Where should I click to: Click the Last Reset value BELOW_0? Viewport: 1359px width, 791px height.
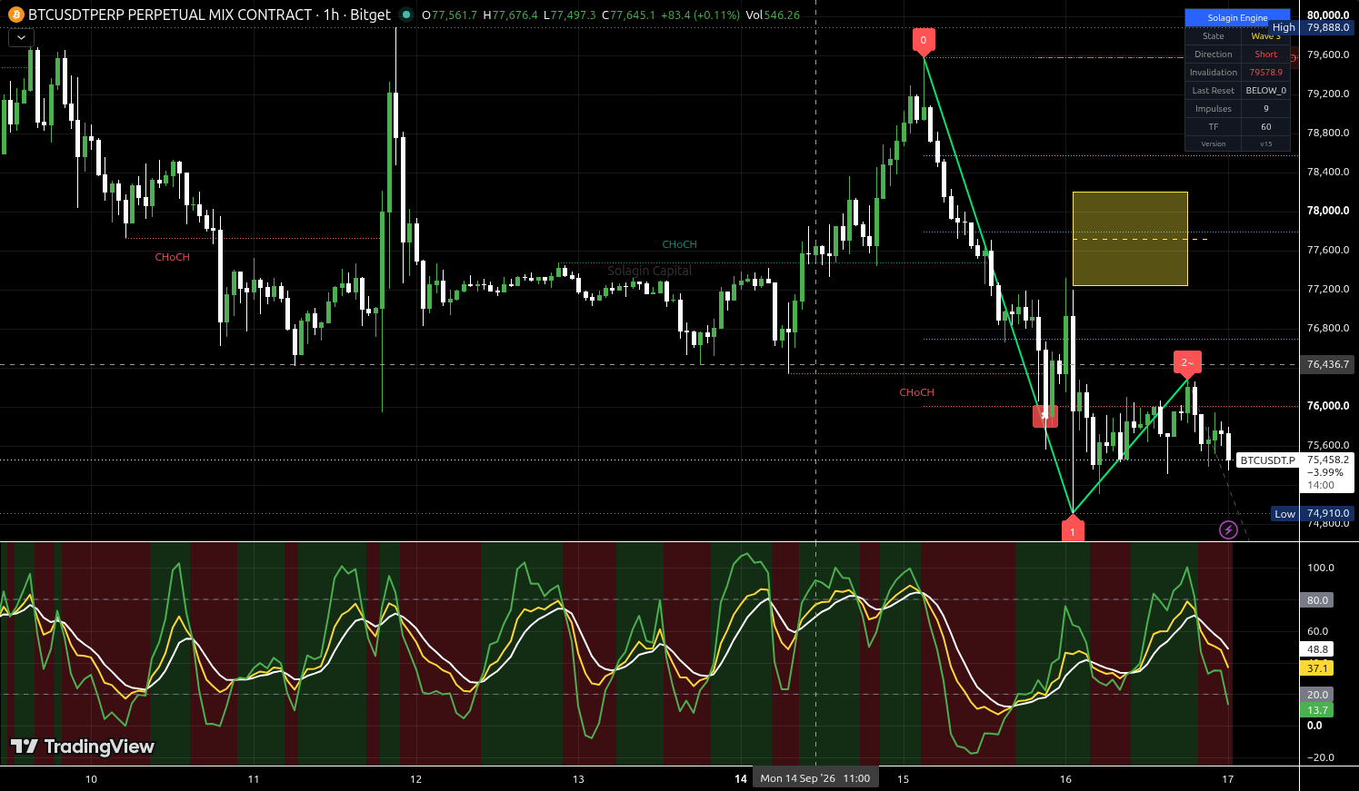1265,91
